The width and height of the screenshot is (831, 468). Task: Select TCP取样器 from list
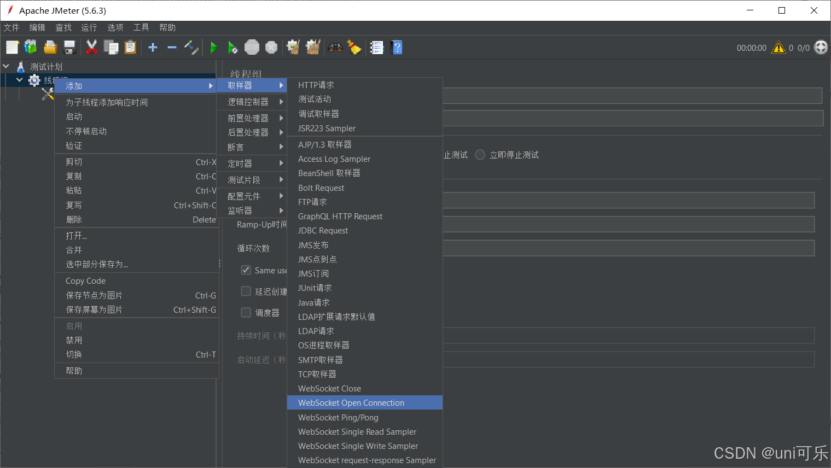[x=365, y=374]
